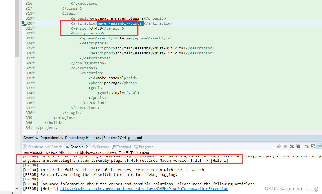Clear the Console output
322x194 pixels.
[x=306, y=146]
